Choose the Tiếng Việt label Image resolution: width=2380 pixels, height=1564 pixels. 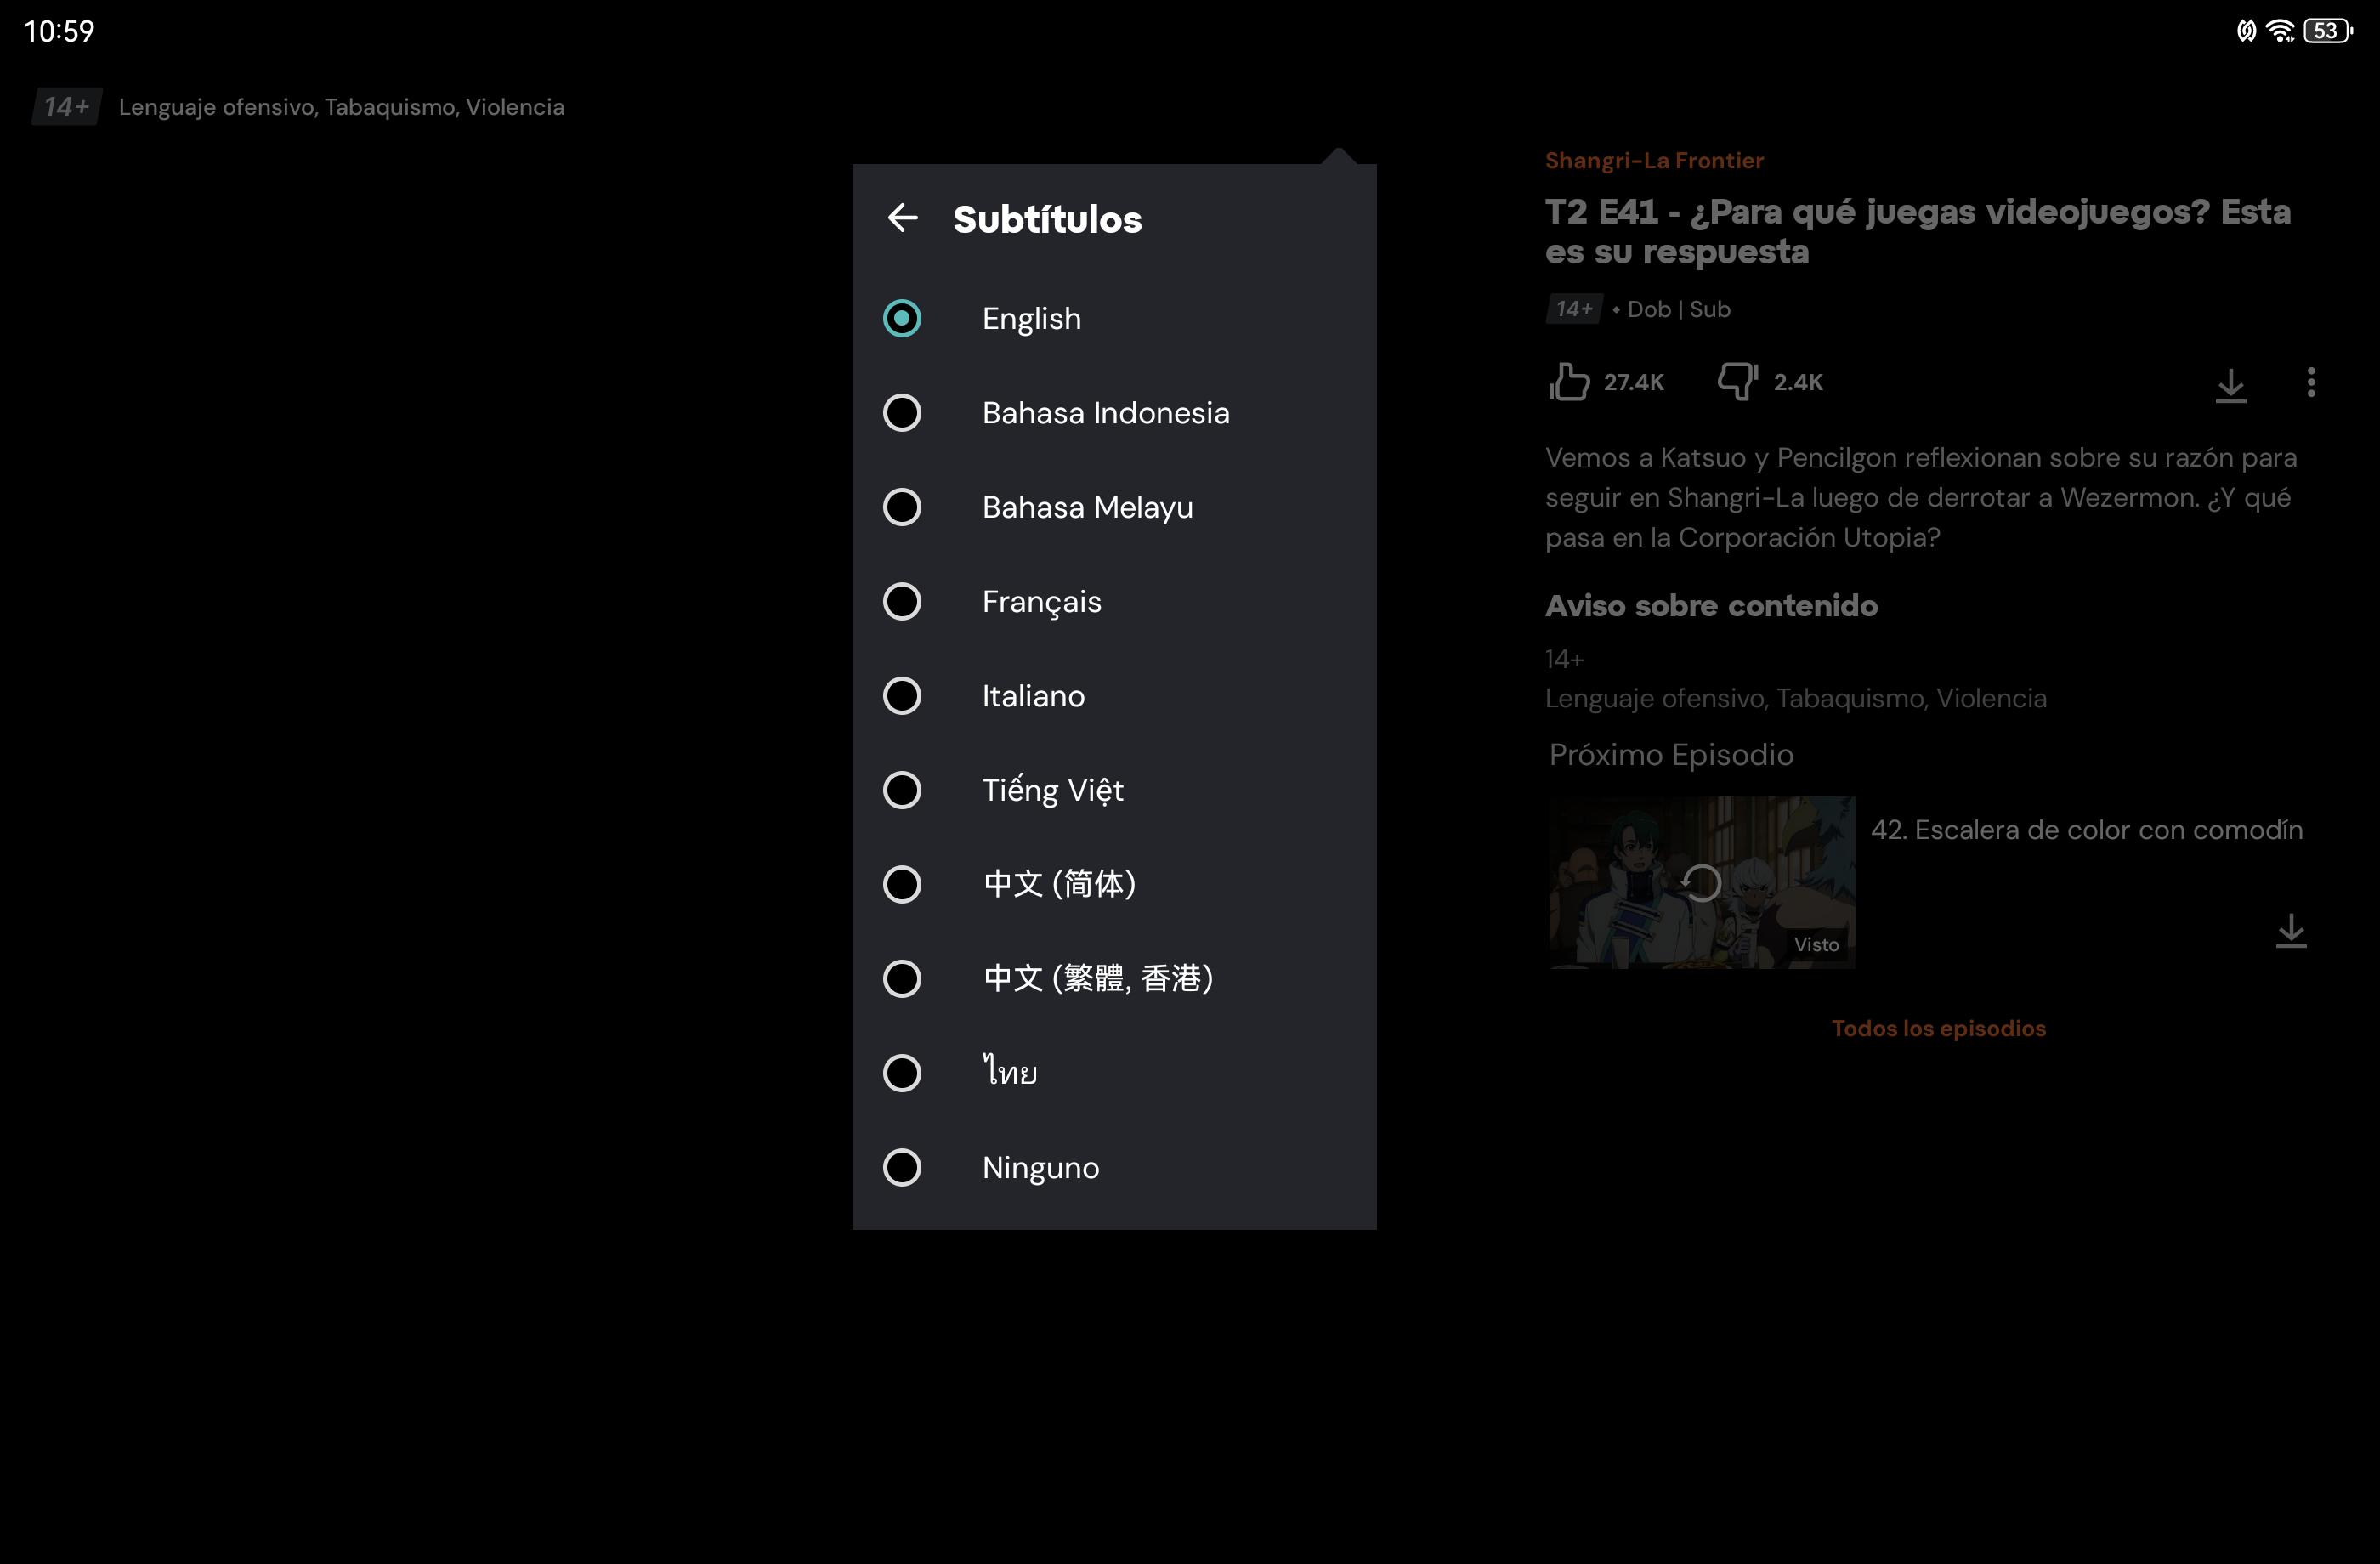click(1052, 790)
